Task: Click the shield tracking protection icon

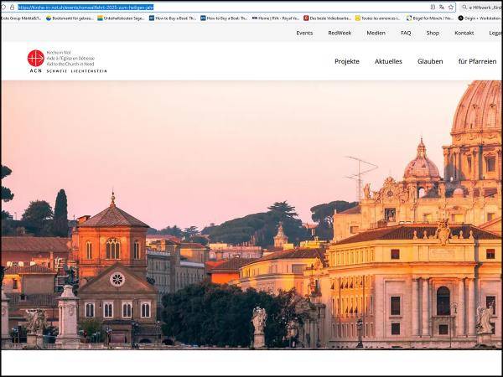Action: pos(3,7)
